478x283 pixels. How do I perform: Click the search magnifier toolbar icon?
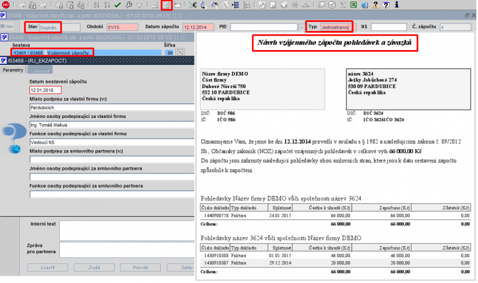pyautogui.click(x=225, y=5)
